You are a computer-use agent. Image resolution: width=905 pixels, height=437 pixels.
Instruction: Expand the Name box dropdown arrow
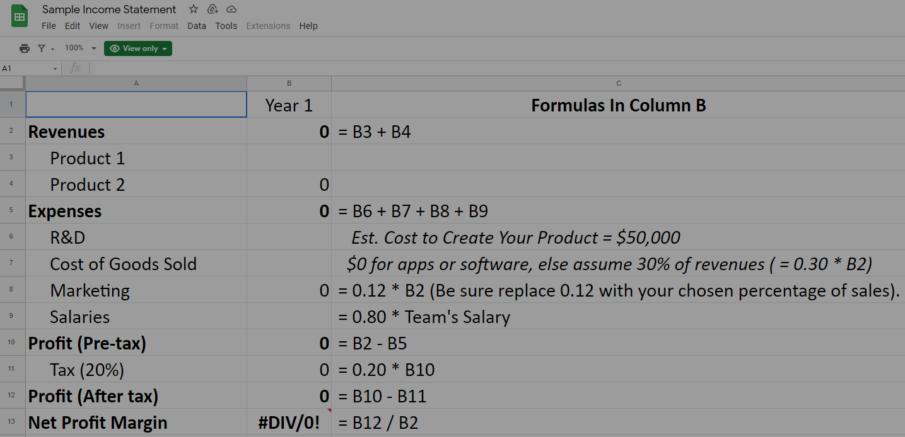coord(54,68)
